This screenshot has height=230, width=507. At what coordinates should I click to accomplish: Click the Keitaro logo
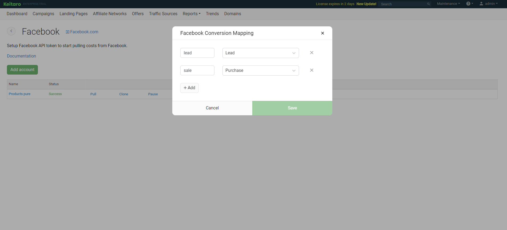pyautogui.click(x=12, y=4)
